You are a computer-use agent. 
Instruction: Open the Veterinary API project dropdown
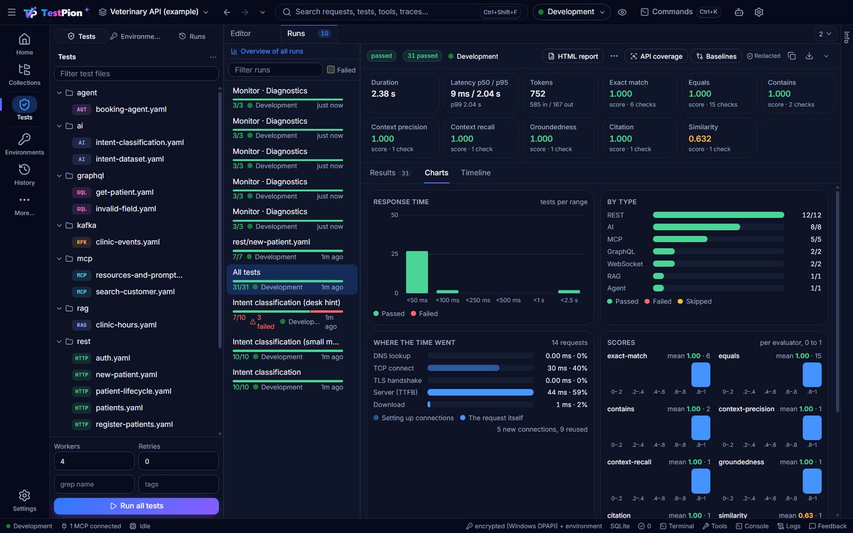pyautogui.click(x=153, y=12)
